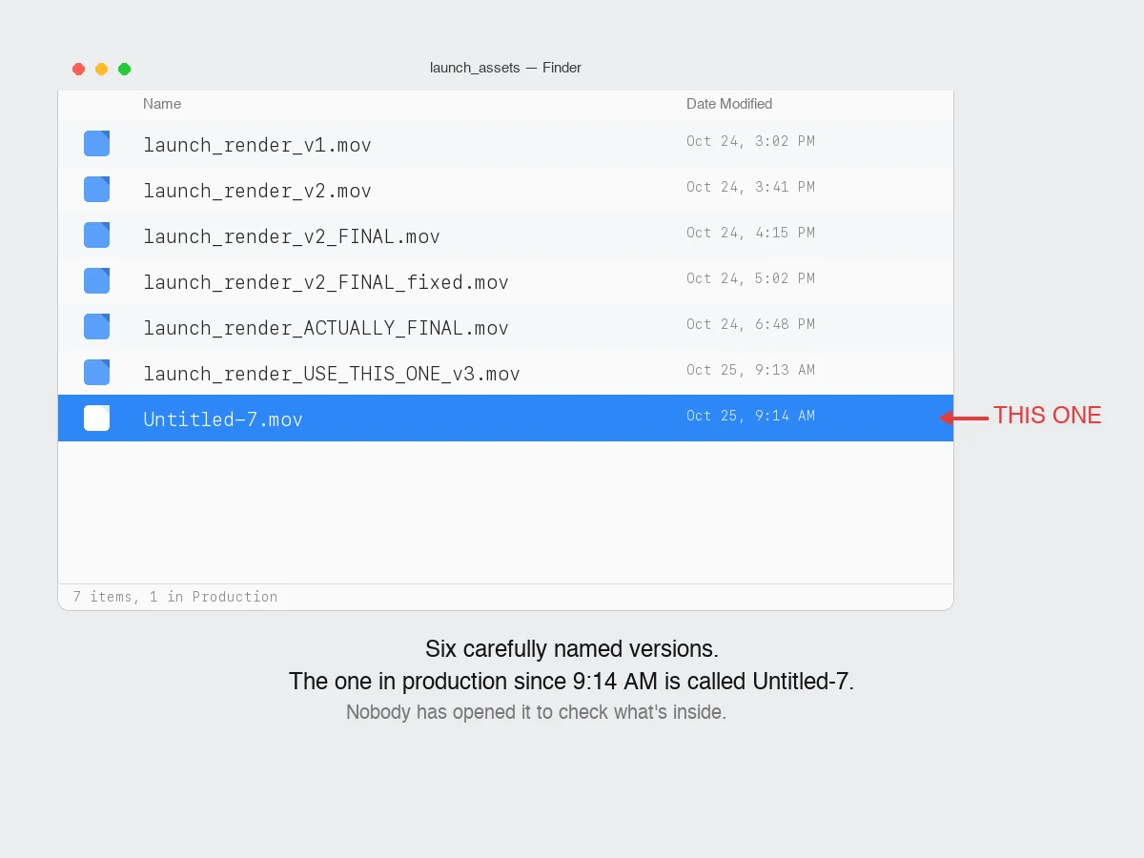Image resolution: width=1144 pixels, height=858 pixels.
Task: Select the file name launch_render_ACTUALLY_FINAL.mov
Action: coord(326,328)
